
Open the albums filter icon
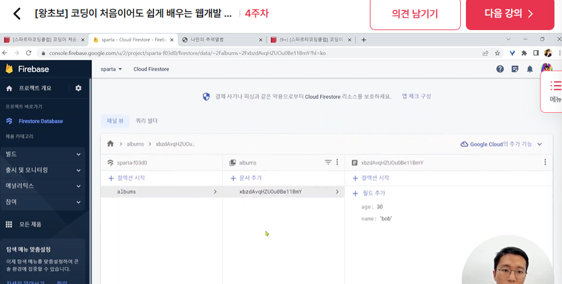pyautogui.click(x=328, y=162)
